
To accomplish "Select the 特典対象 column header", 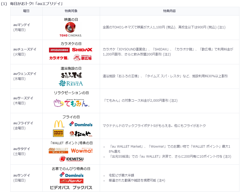I will (71, 11).
